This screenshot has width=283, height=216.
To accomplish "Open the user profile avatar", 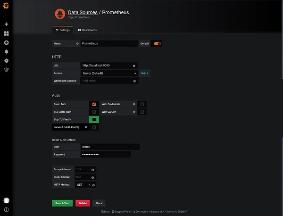I will (x=6, y=200).
